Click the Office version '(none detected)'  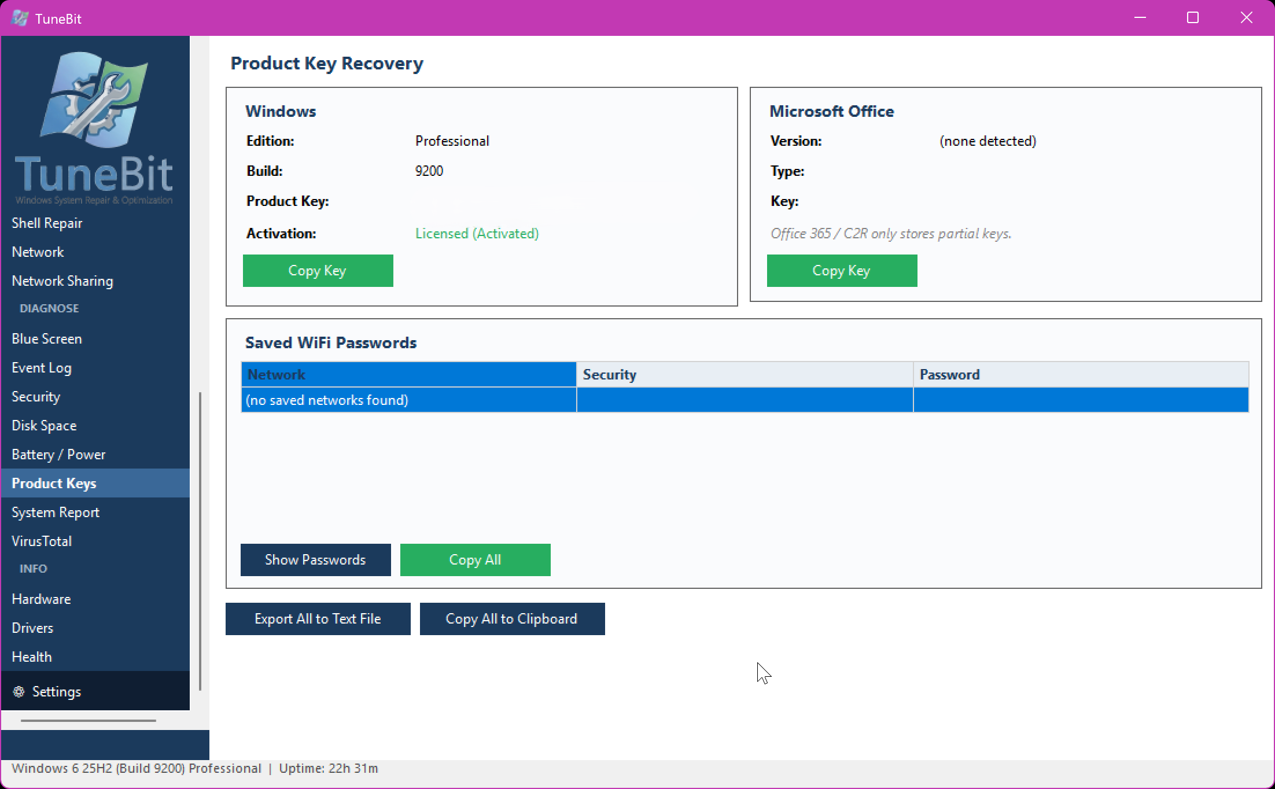(x=988, y=141)
